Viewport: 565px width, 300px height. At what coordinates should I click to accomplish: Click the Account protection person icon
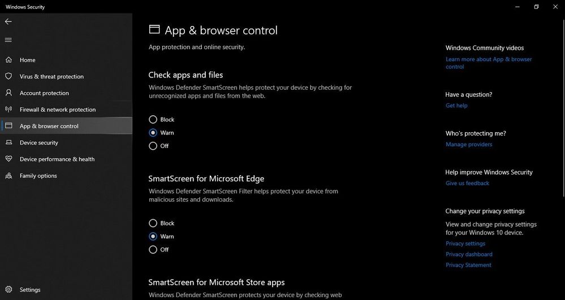coord(8,93)
